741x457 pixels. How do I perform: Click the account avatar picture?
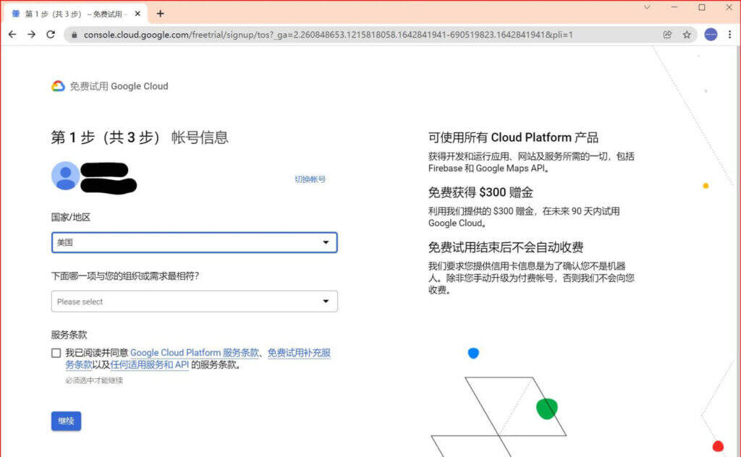(65, 176)
